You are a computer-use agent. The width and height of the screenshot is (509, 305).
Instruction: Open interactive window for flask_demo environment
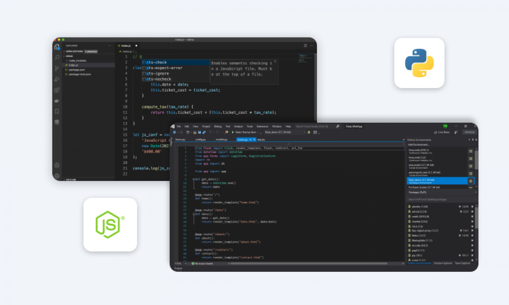click(x=471, y=181)
